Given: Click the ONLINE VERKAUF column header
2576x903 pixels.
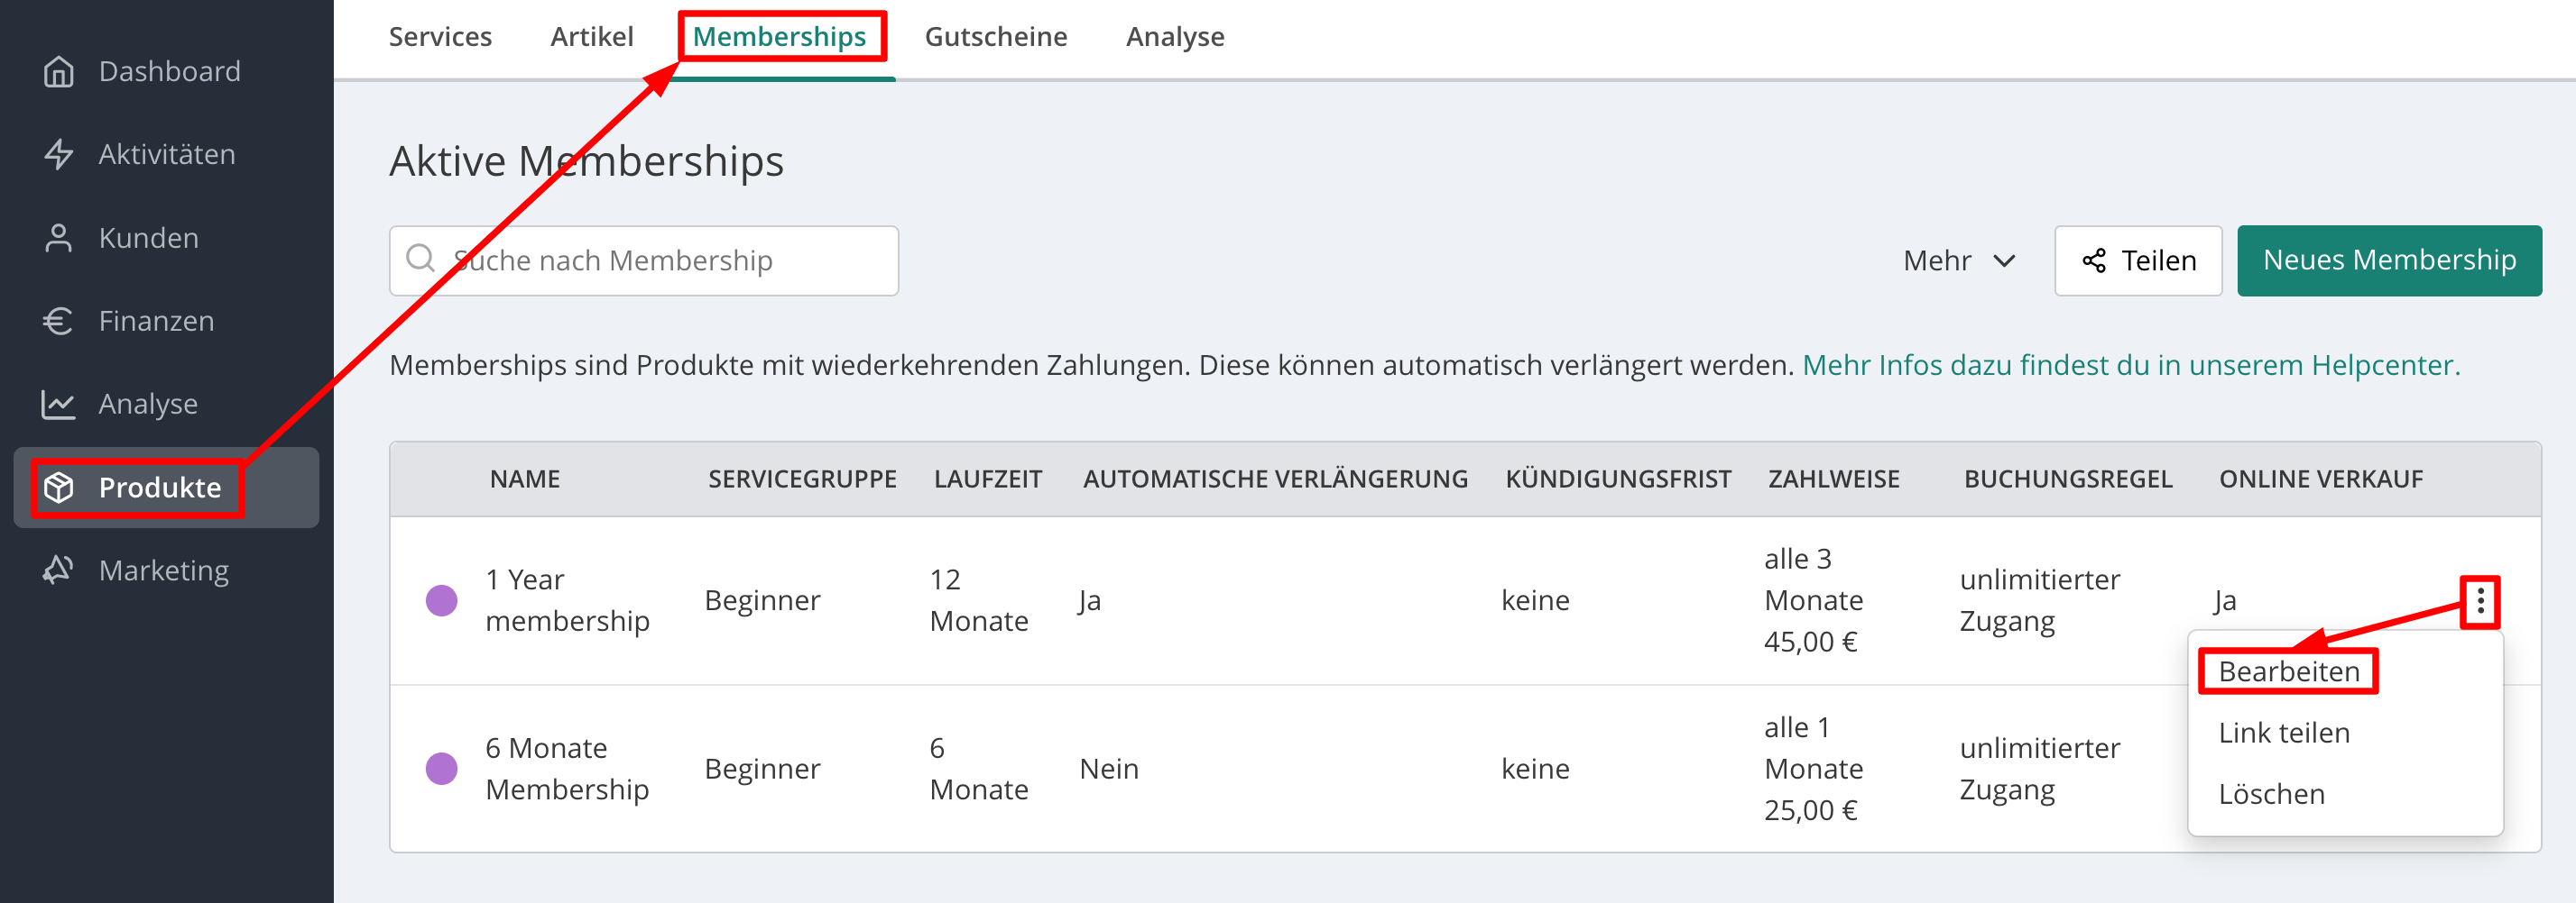Looking at the screenshot, I should click(x=2321, y=479).
